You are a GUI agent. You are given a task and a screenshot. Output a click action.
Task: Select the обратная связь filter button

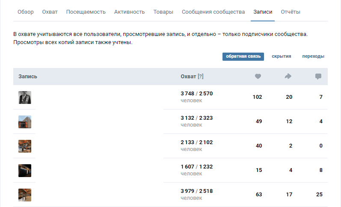click(243, 56)
